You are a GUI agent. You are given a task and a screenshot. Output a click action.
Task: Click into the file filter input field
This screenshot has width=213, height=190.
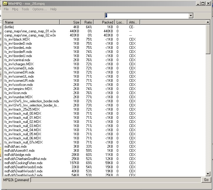pos(147,16)
